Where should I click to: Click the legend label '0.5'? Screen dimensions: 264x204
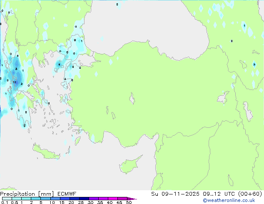click(x=15, y=202)
